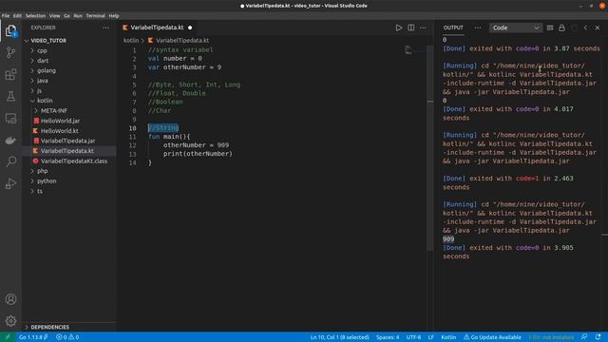Change indentation Spaces: 4
608x342 pixels.
click(388, 337)
